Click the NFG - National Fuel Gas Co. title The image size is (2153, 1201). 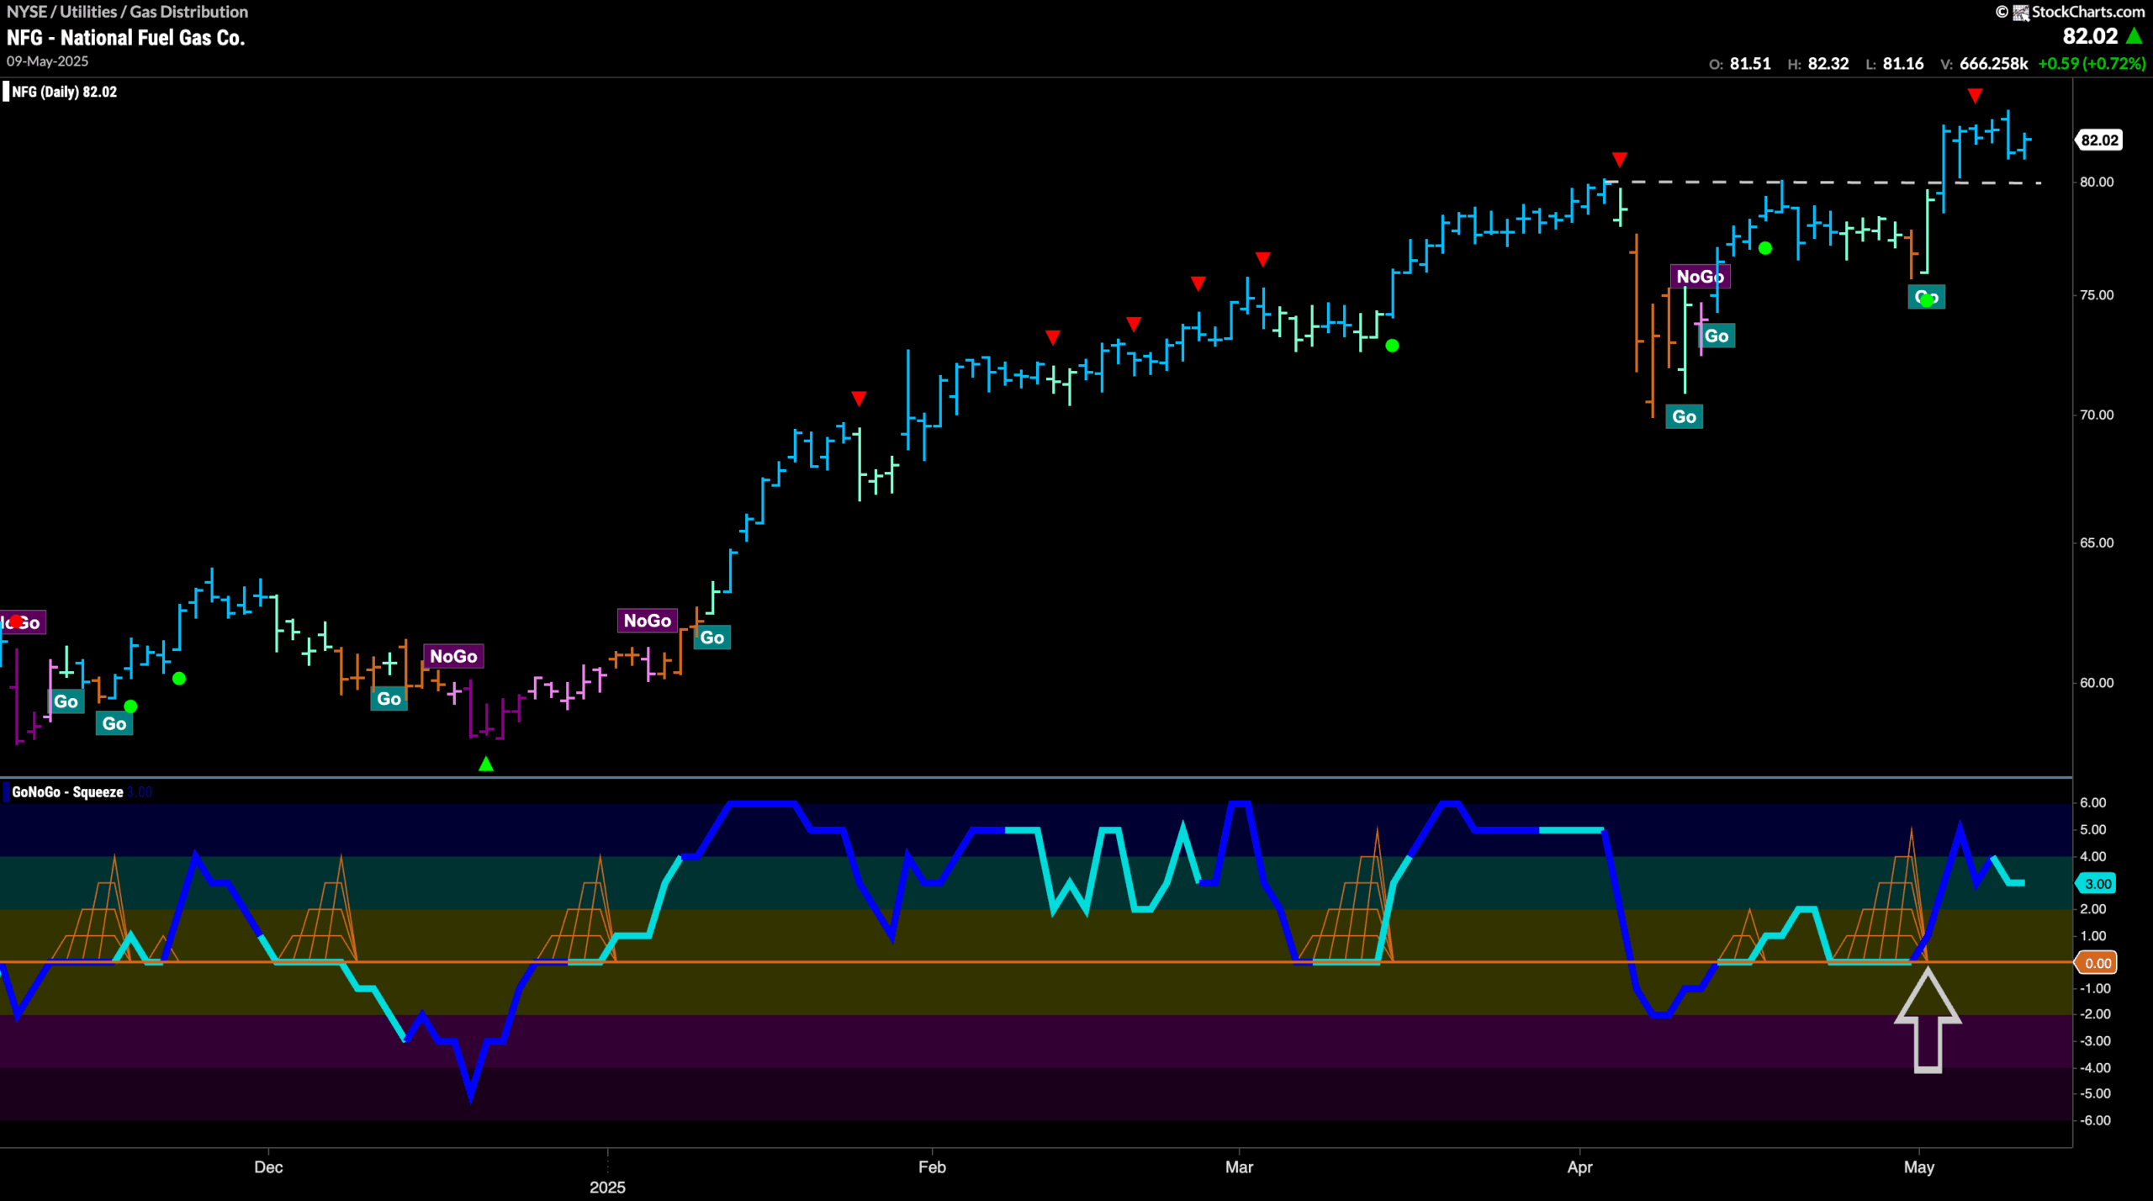pos(126,38)
